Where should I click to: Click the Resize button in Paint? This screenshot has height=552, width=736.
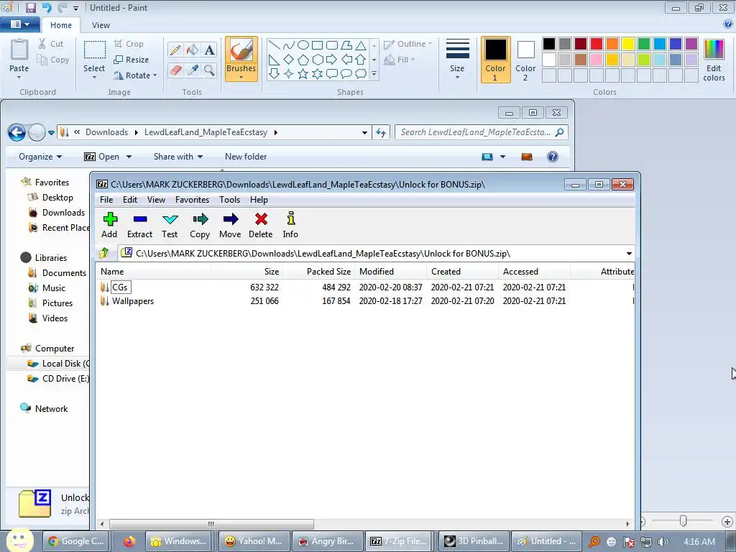(x=132, y=60)
